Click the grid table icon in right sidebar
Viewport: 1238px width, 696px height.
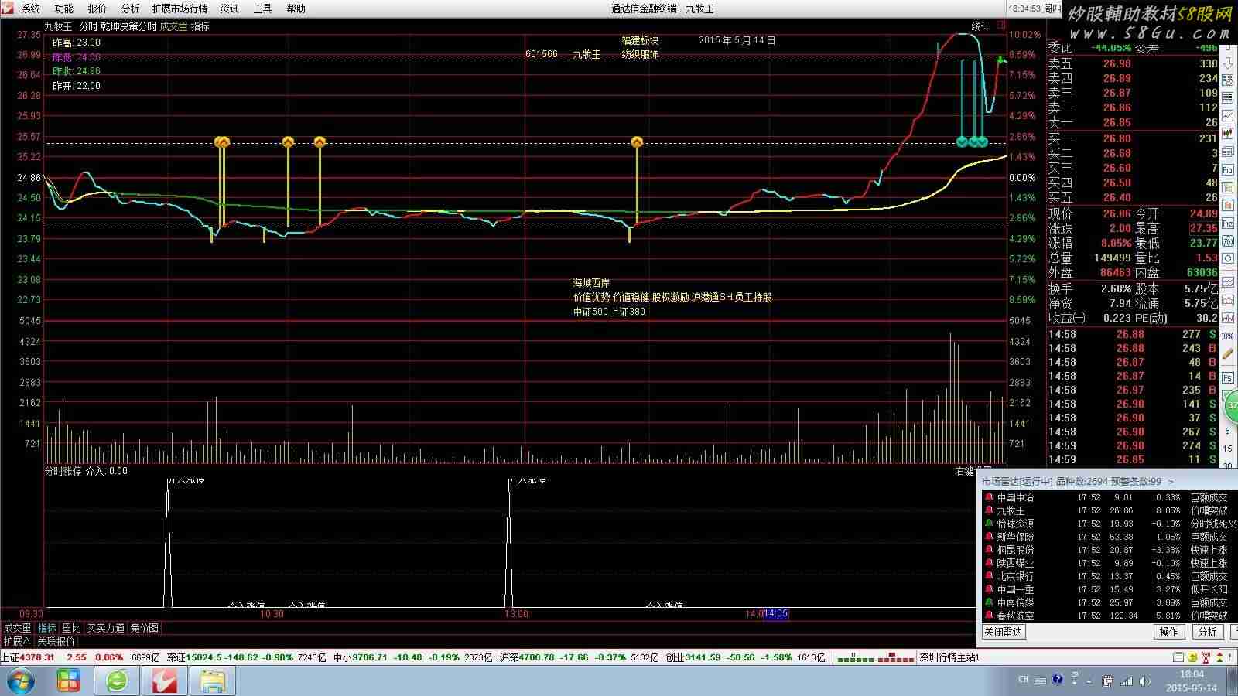point(1227,97)
